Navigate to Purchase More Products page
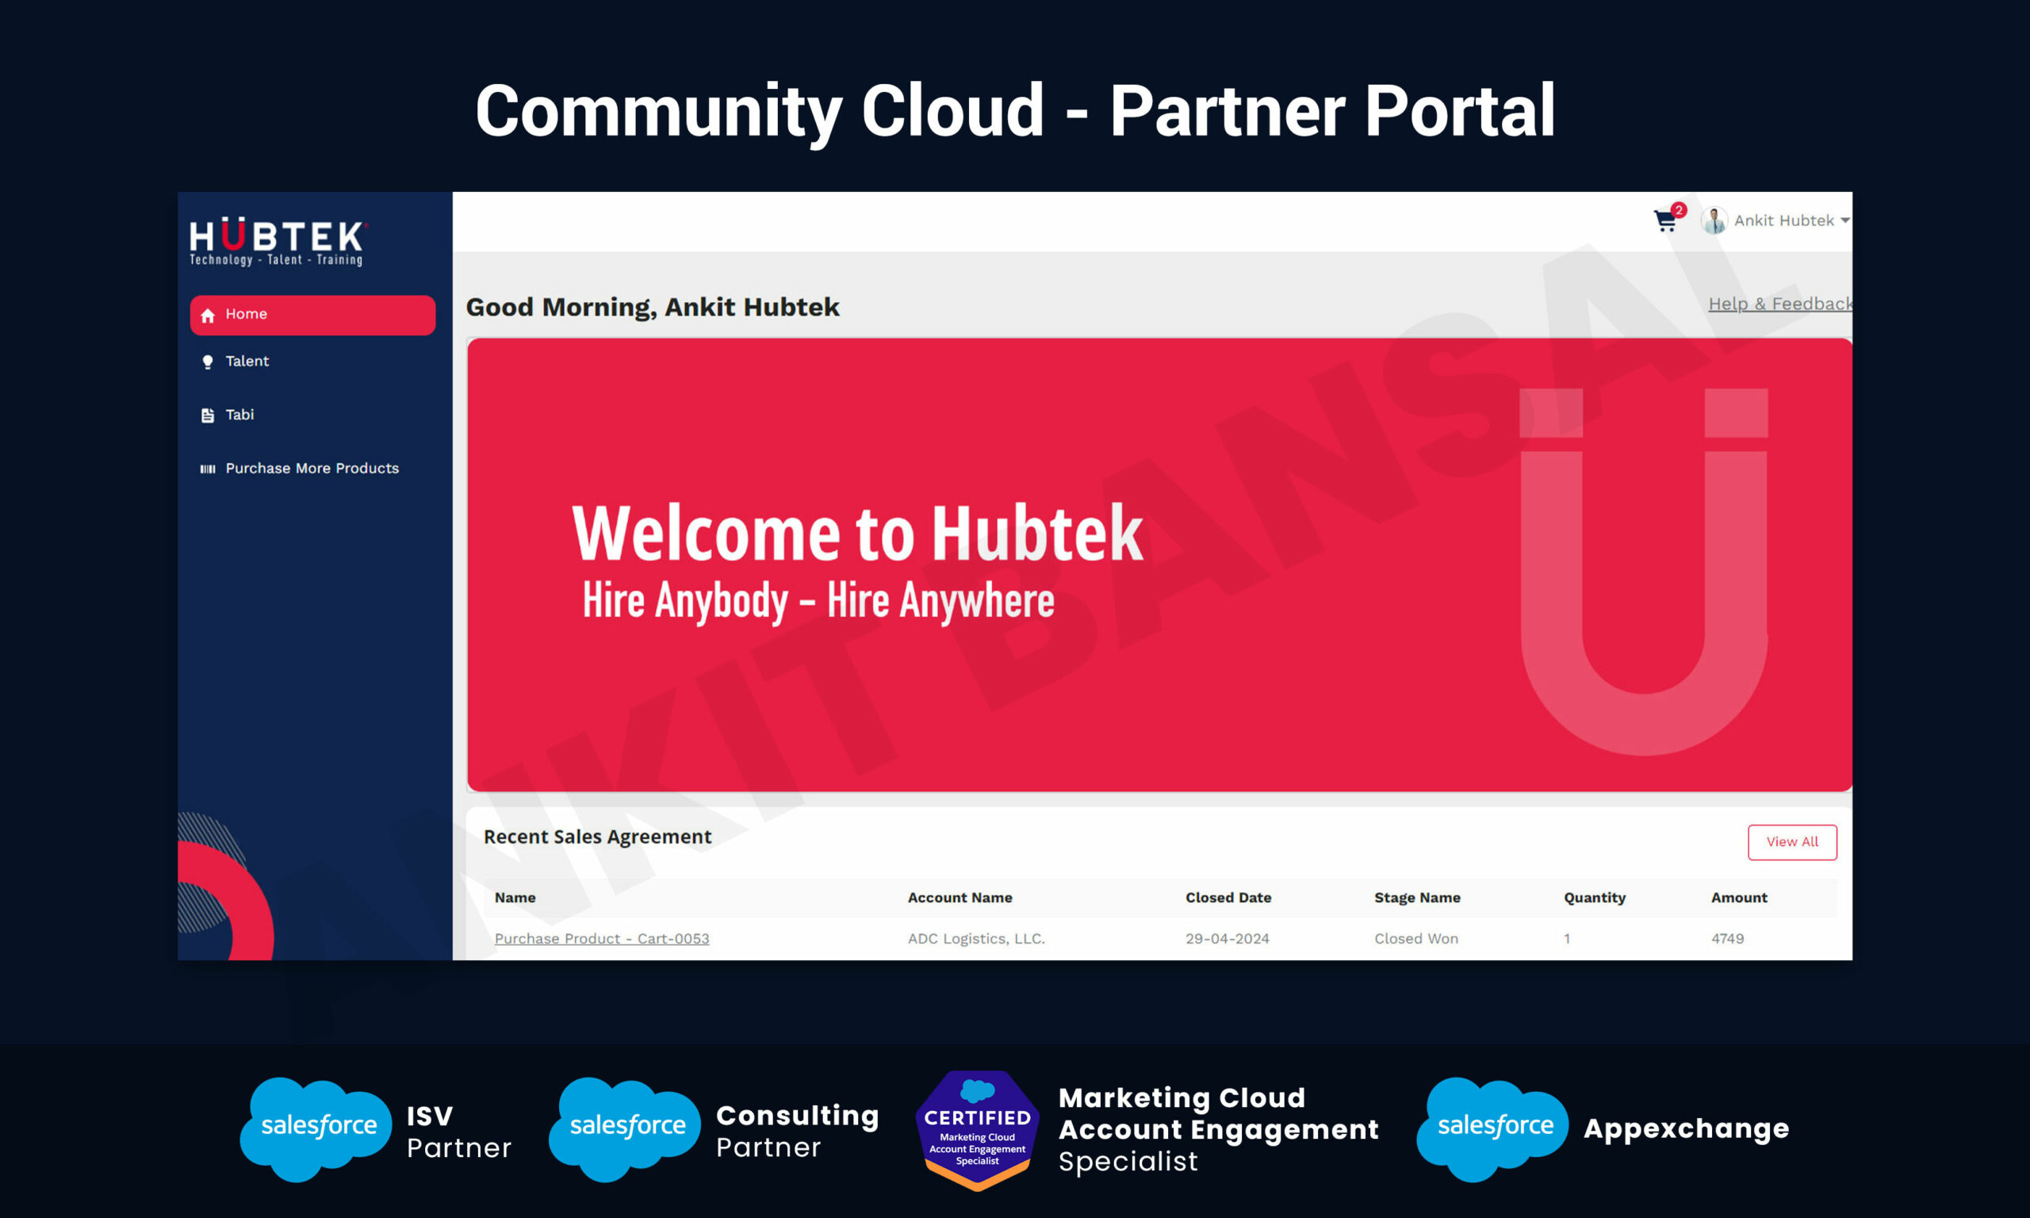 [312, 468]
